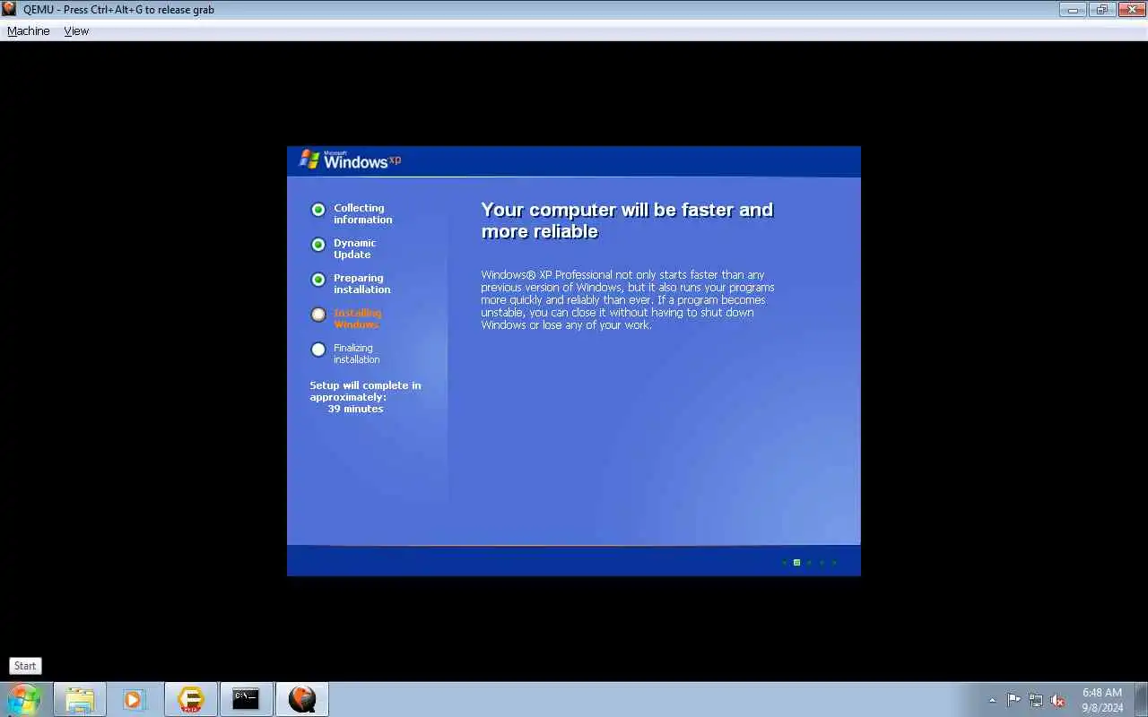Click the 'Dynamic Update' step label
Image resolution: width=1148 pixels, height=717 pixels.
(x=355, y=248)
